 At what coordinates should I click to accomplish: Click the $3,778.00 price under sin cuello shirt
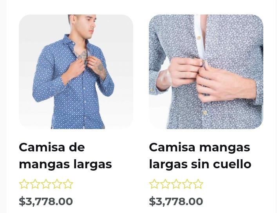pos(176,201)
